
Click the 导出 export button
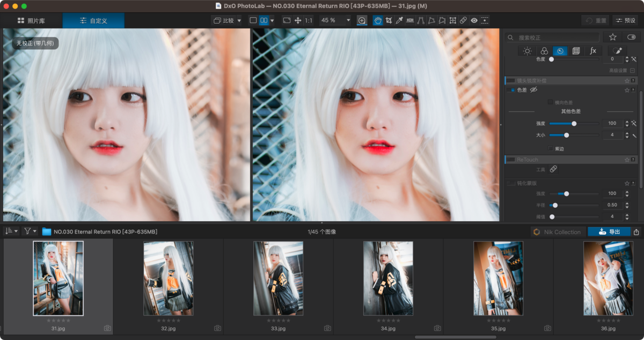coord(609,232)
